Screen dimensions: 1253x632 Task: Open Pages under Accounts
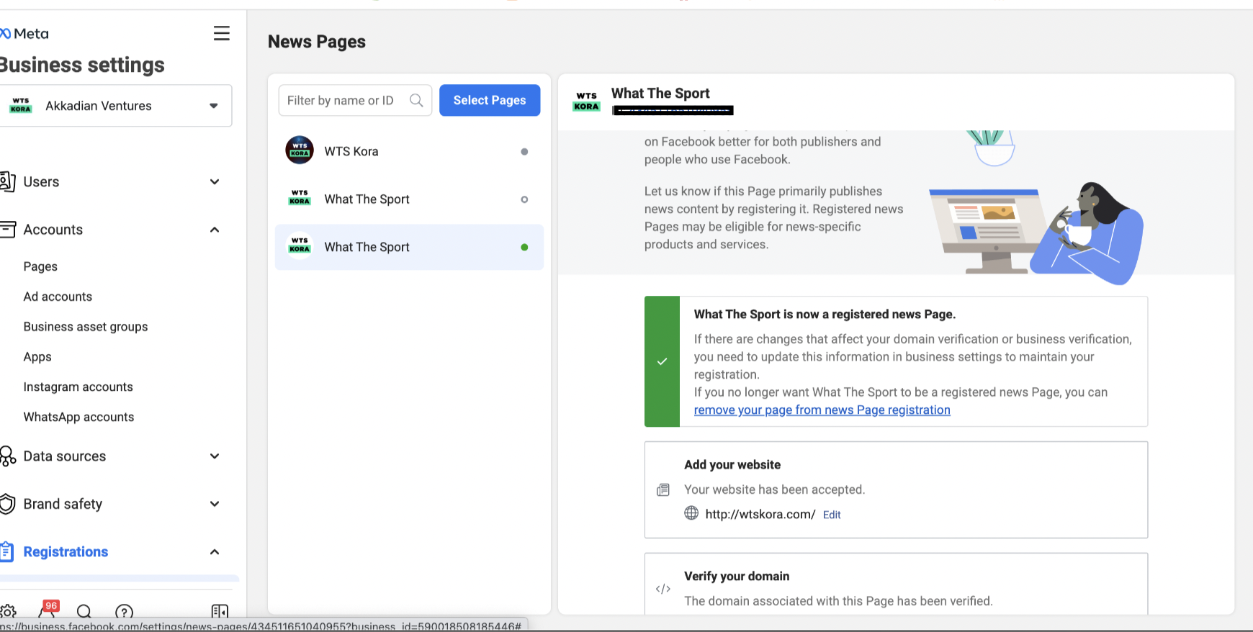click(x=40, y=266)
